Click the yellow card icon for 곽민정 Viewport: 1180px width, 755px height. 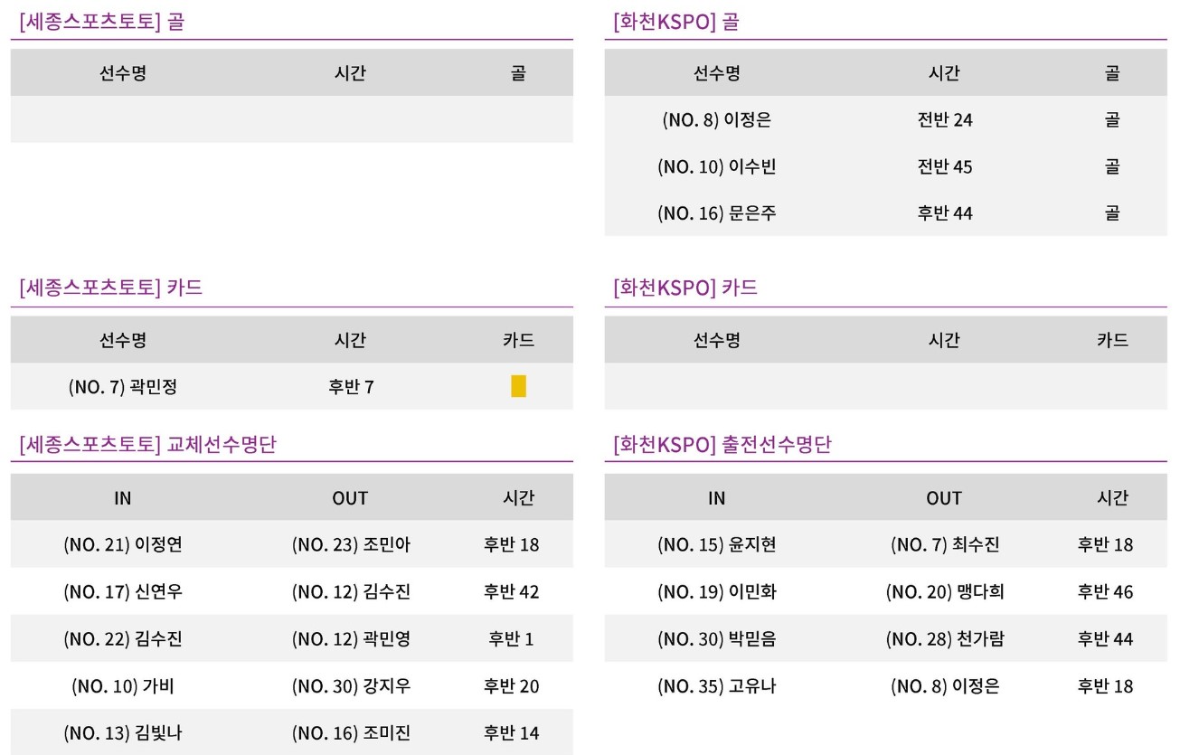518,387
